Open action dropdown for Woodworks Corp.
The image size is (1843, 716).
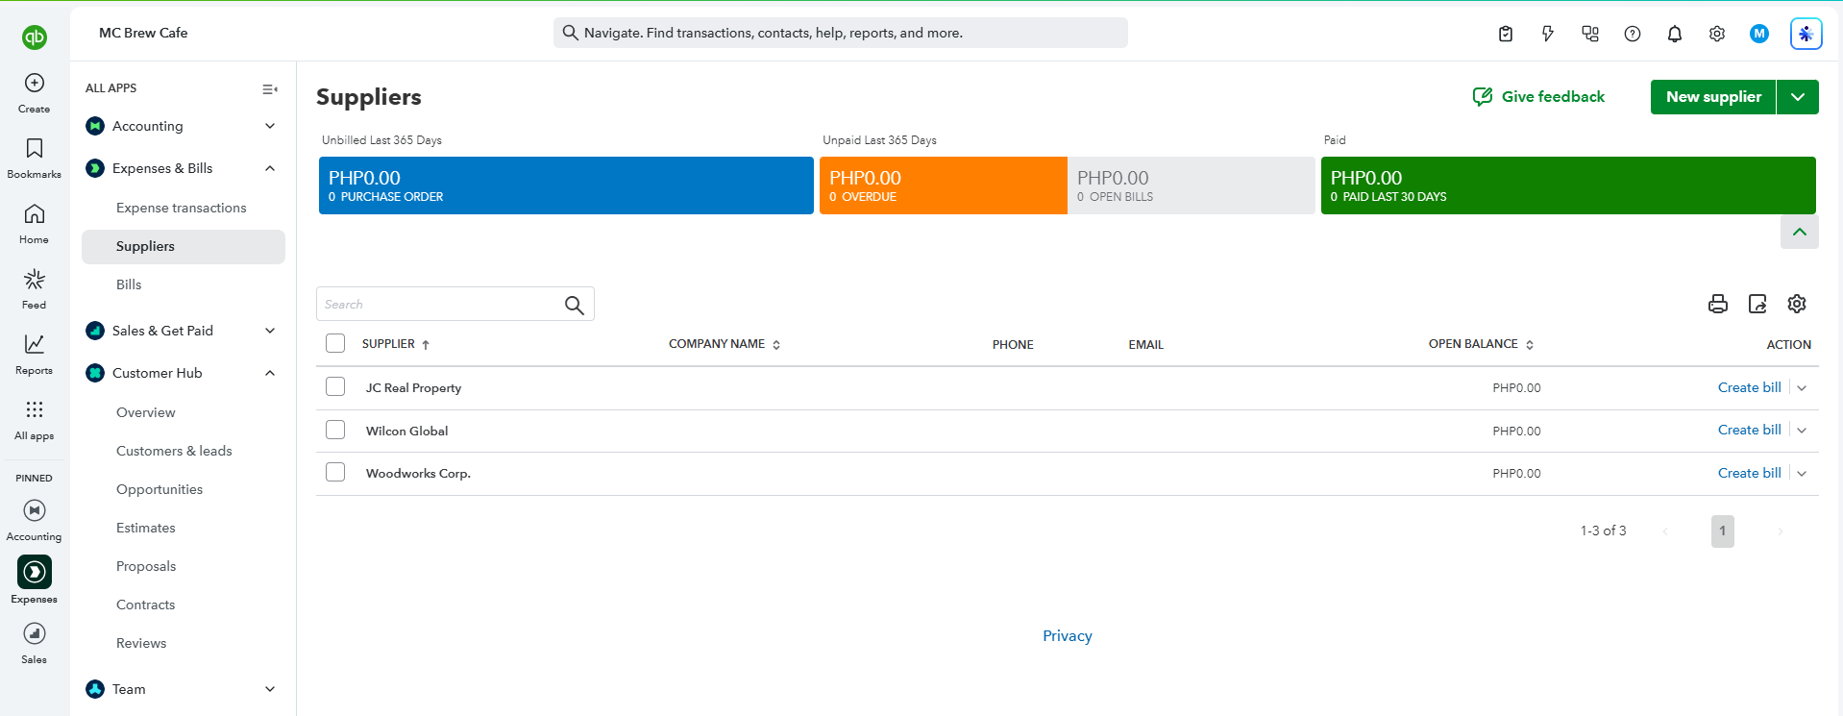point(1802,474)
